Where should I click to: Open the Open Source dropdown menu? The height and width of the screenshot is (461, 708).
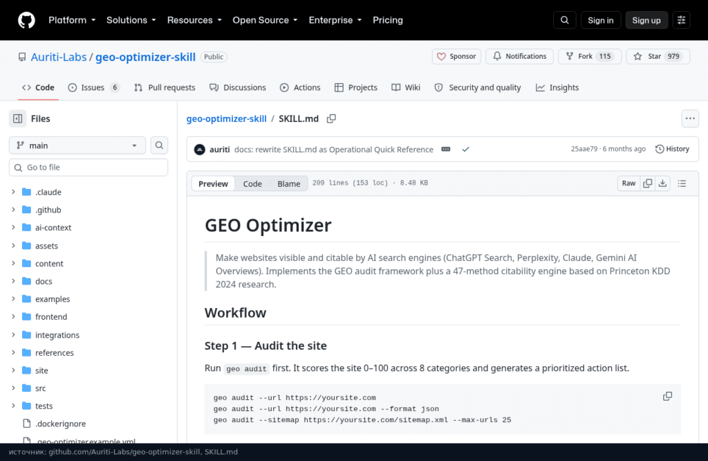click(265, 20)
